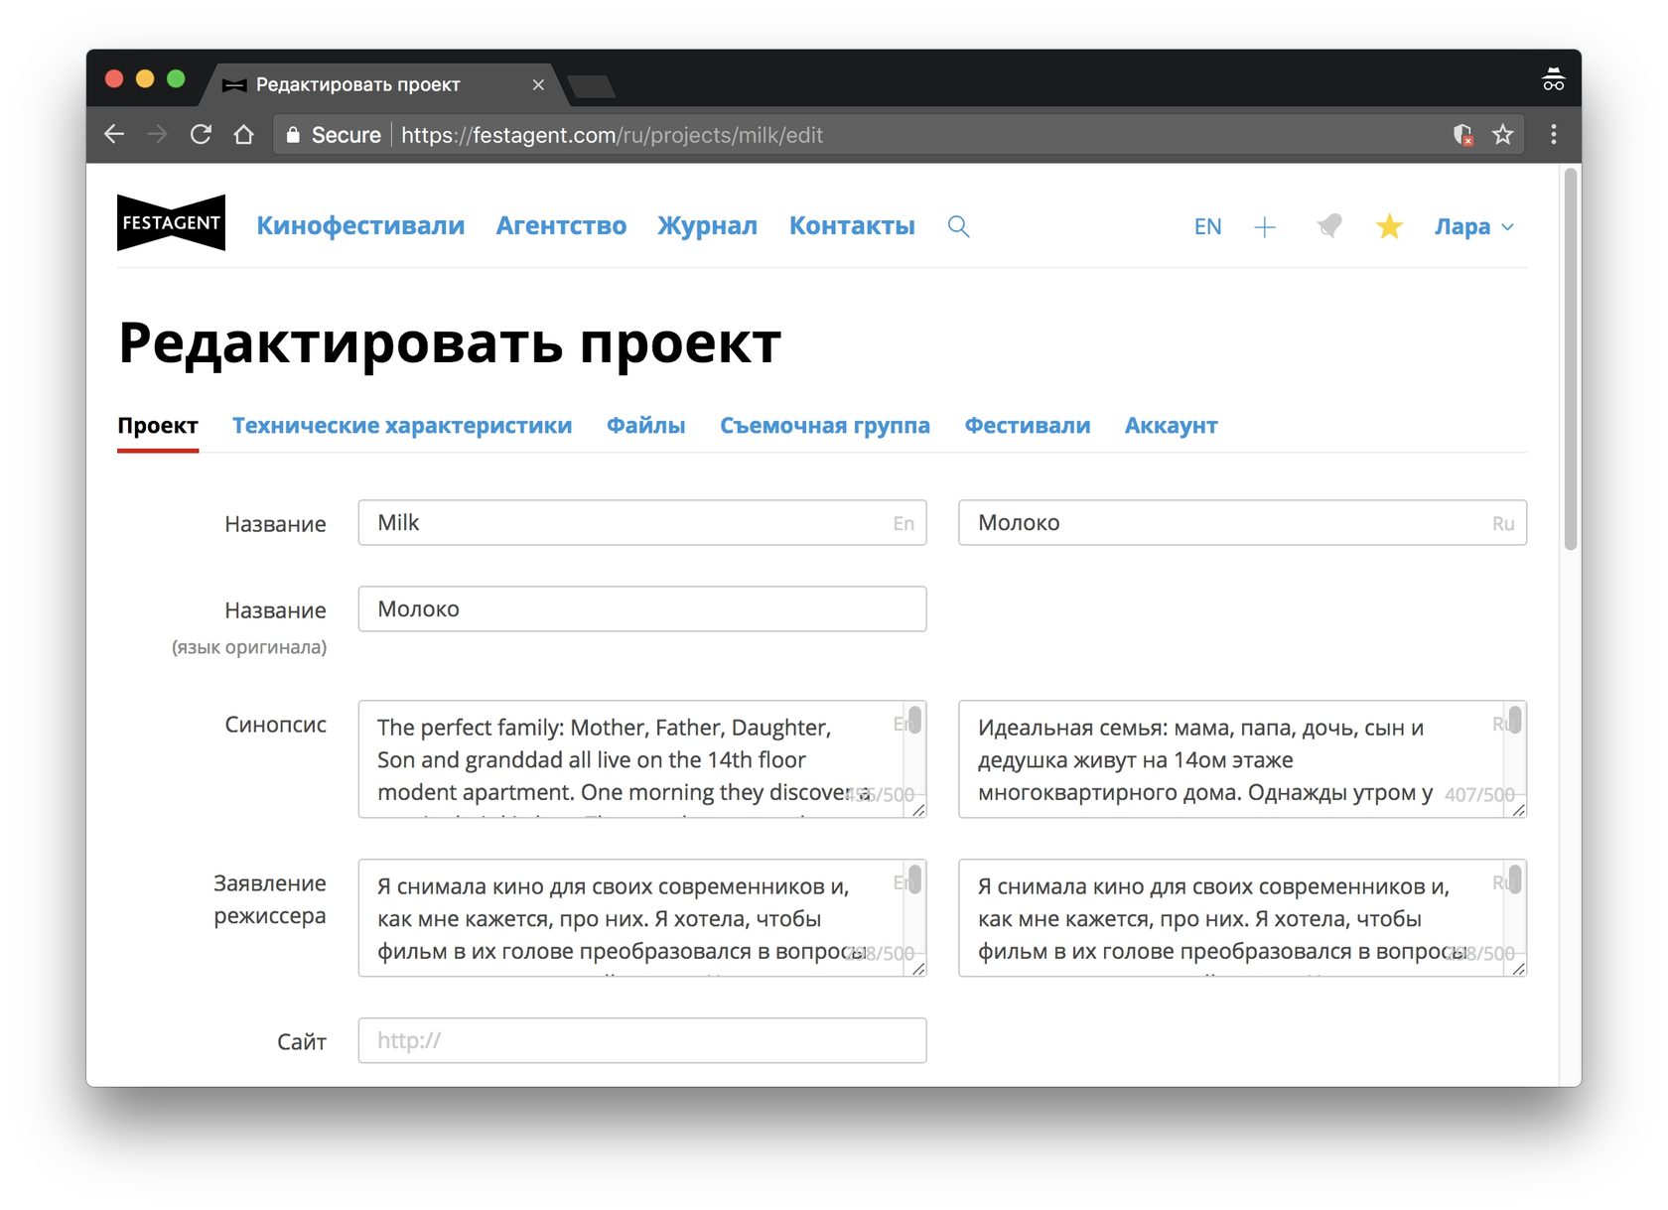The height and width of the screenshot is (1210, 1668).
Task: Click the Сайт label
Action: tap(302, 1041)
